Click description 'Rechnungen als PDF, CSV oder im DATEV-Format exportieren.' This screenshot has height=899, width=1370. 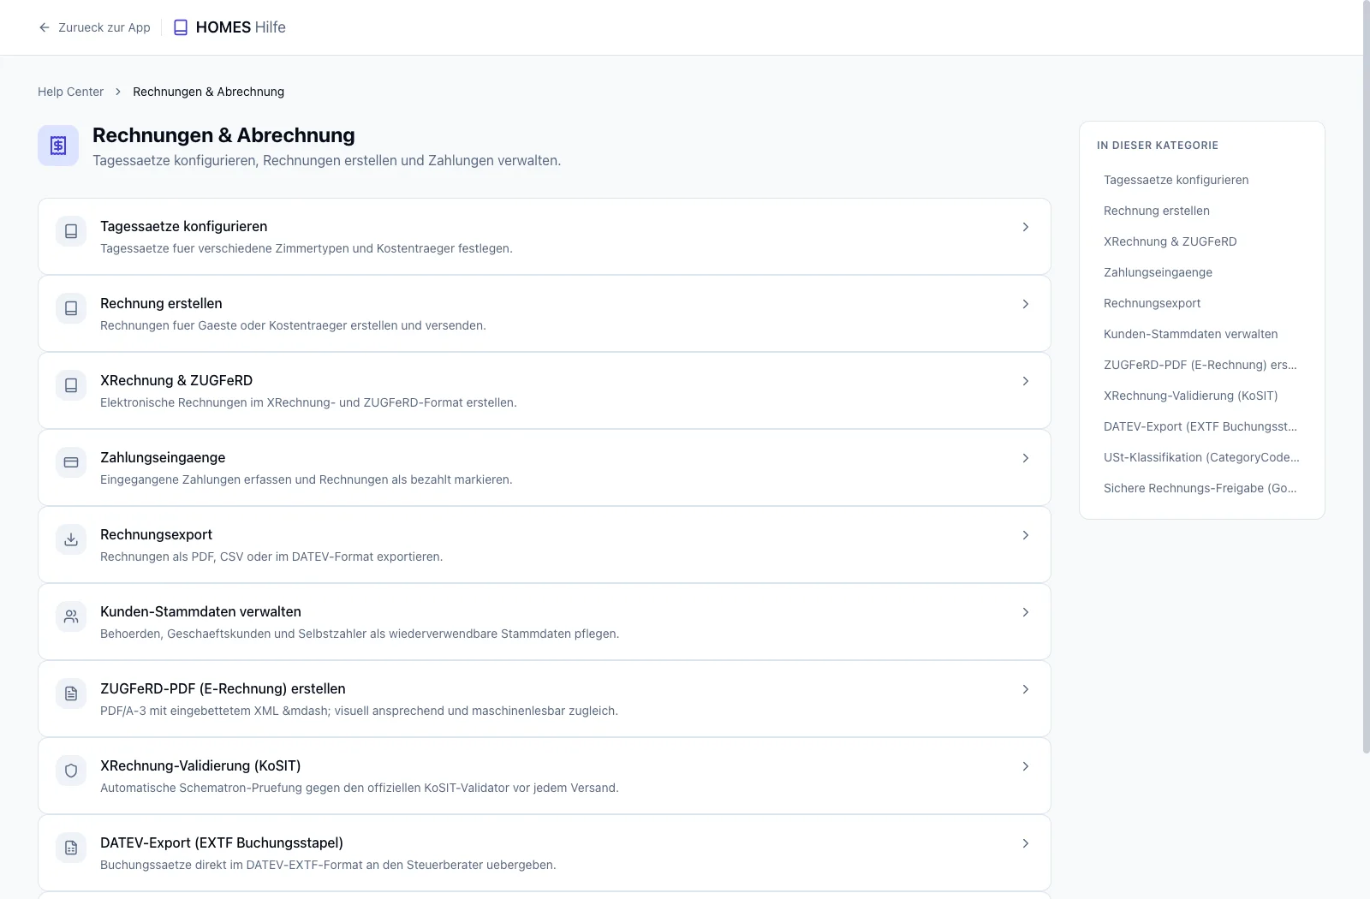[x=271, y=557]
